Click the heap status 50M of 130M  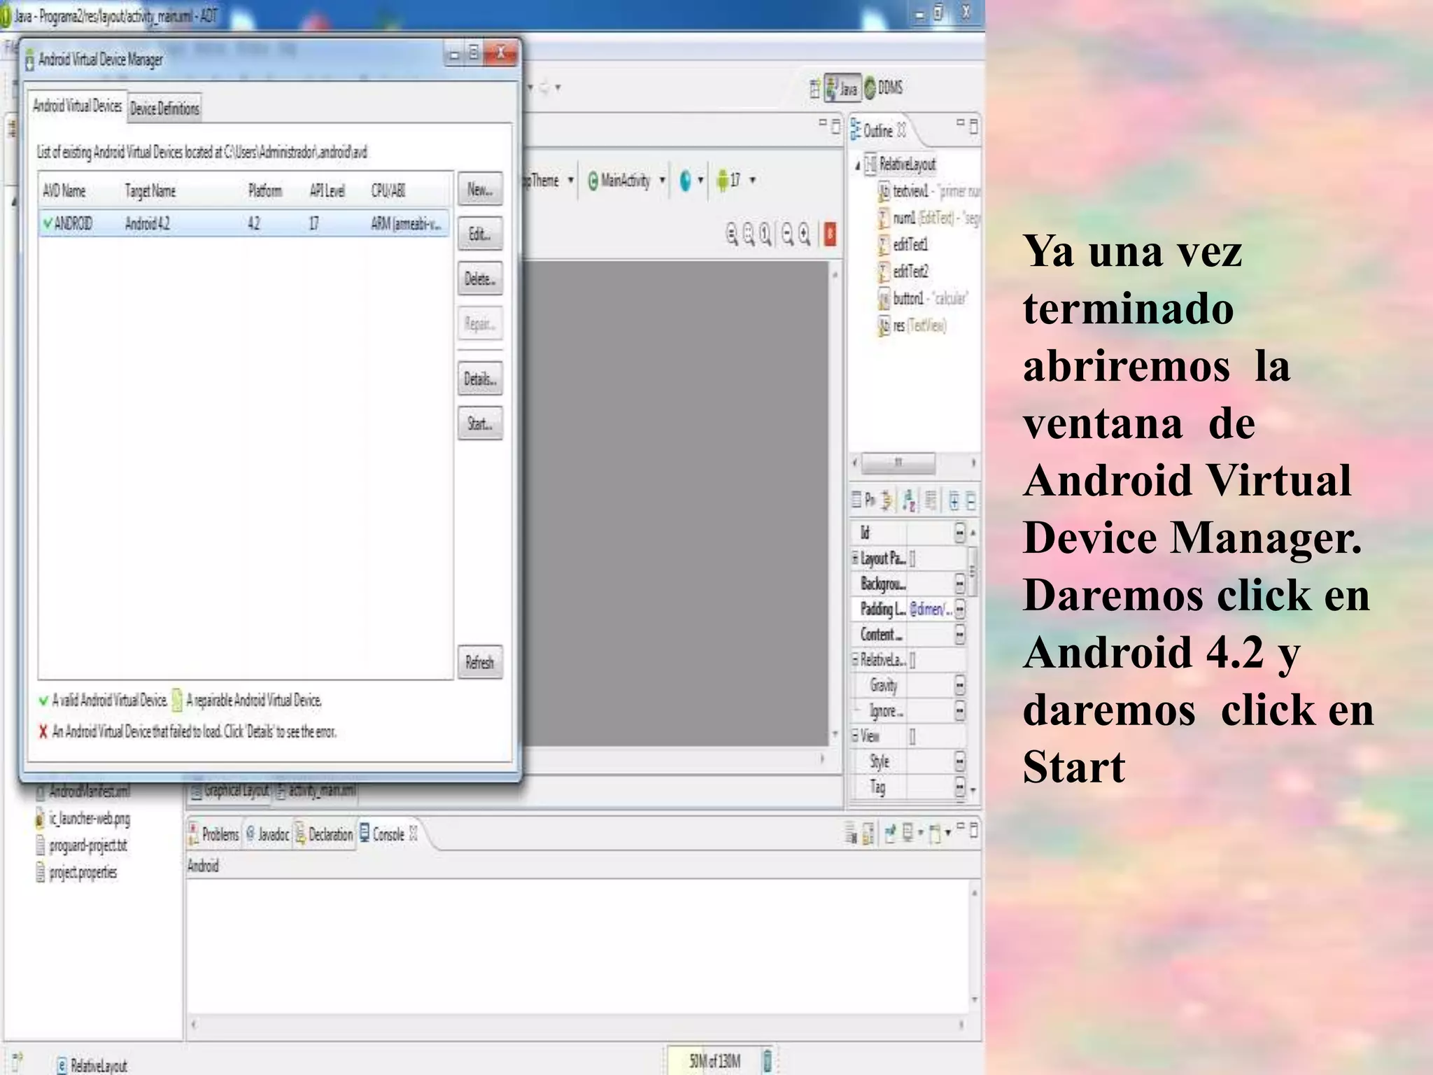pos(714,1060)
